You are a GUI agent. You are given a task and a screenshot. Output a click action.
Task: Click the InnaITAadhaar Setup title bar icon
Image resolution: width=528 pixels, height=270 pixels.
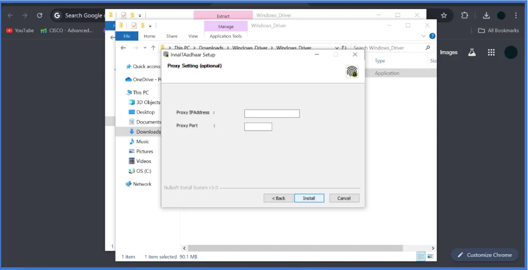[x=166, y=54]
